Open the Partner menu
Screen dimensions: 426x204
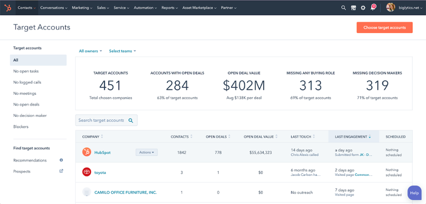(229, 8)
